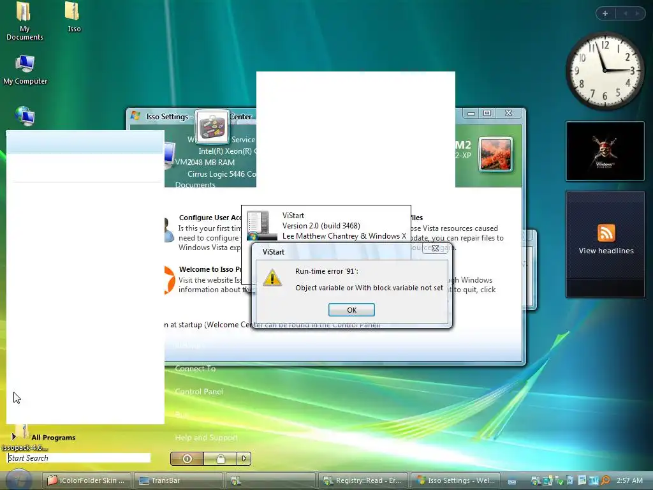Open My Computer desktop icon
Image resolution: width=653 pixels, height=490 pixels.
coord(25,70)
